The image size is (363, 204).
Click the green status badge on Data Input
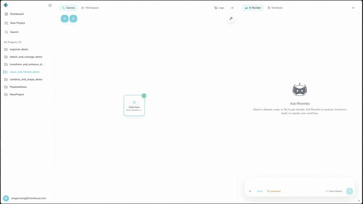click(x=144, y=96)
